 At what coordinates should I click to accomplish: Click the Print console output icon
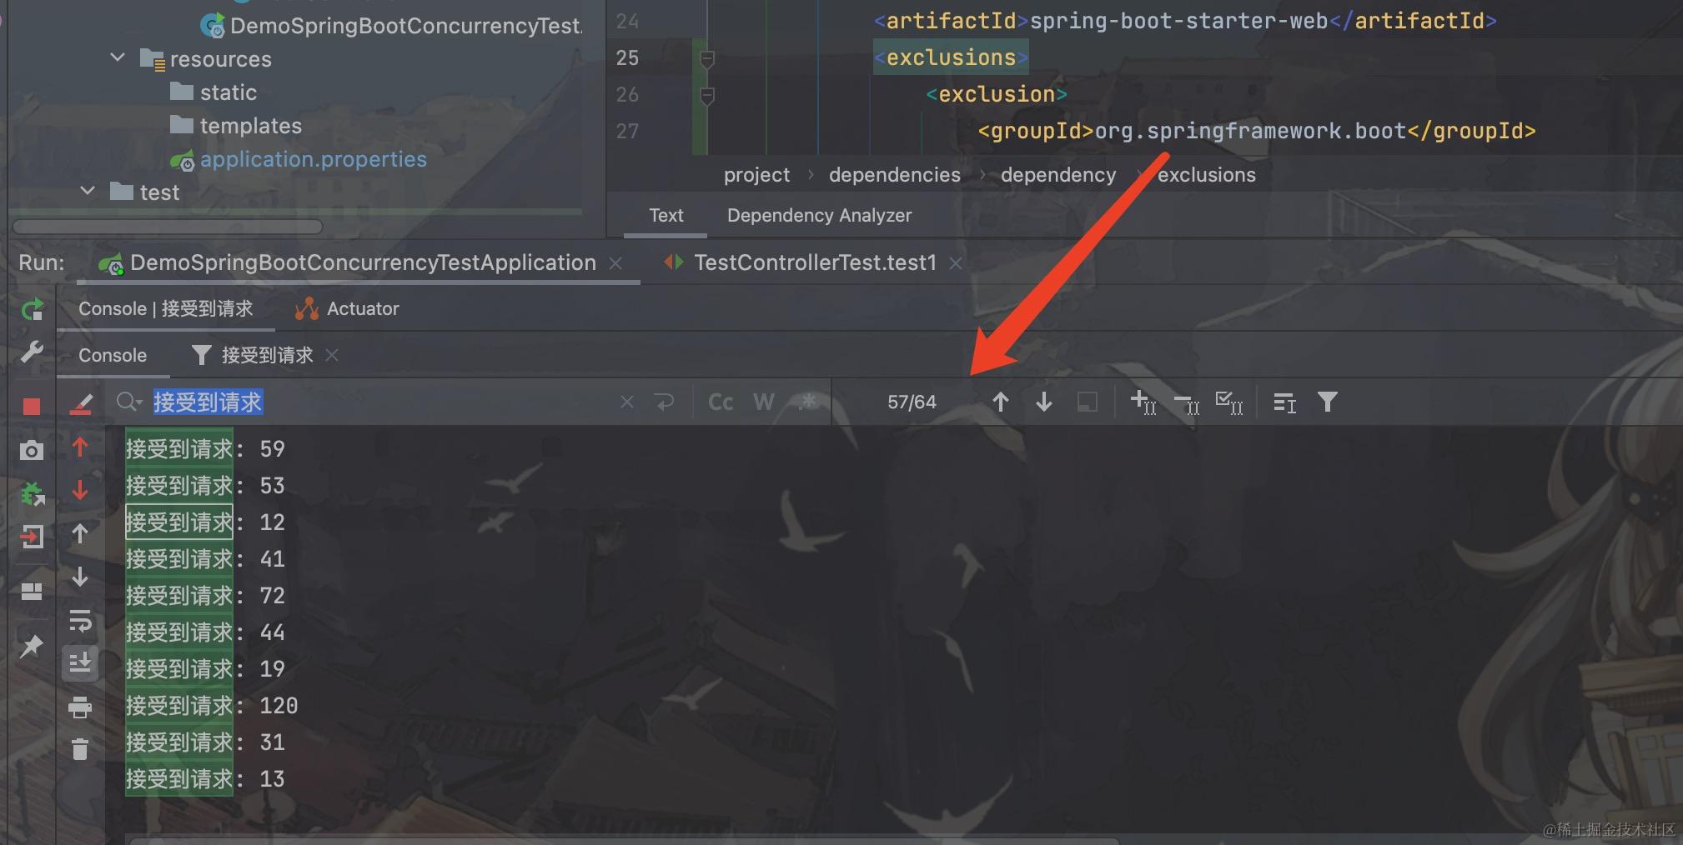80,707
